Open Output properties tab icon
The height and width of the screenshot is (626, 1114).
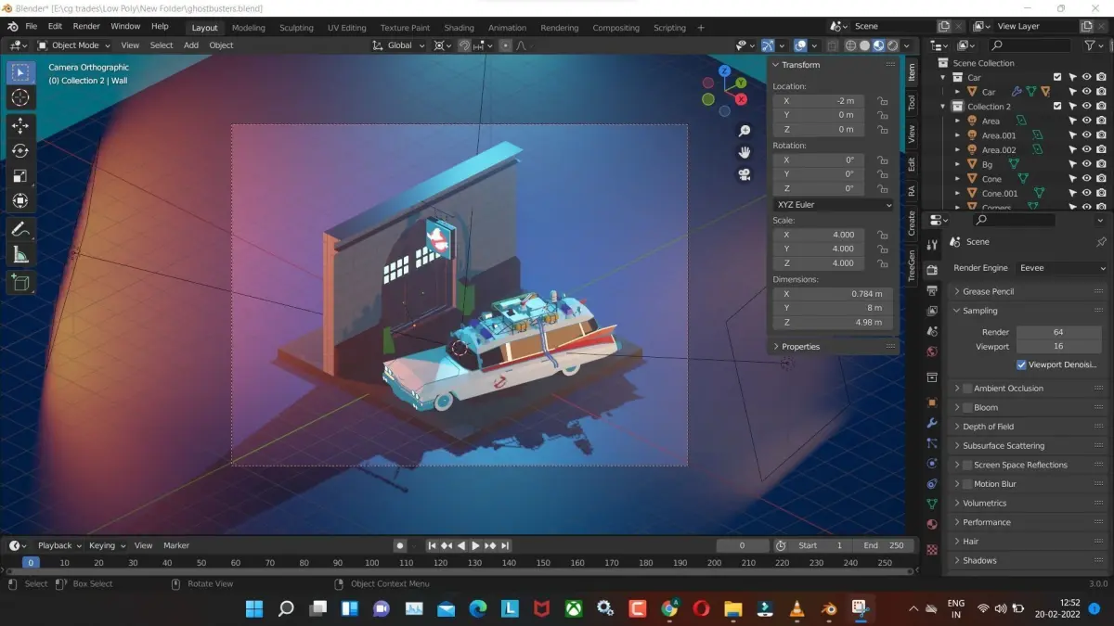coord(932,291)
